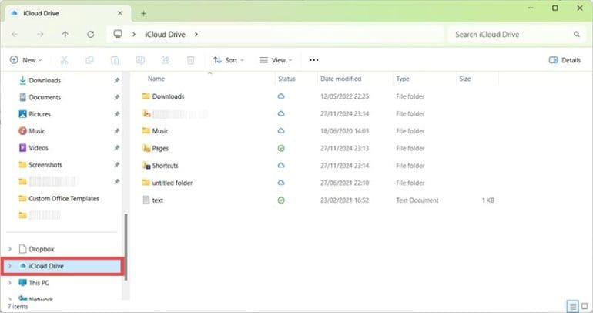Click the Refresh button in navigation bar
This screenshot has height=313, width=593.
pos(91,35)
